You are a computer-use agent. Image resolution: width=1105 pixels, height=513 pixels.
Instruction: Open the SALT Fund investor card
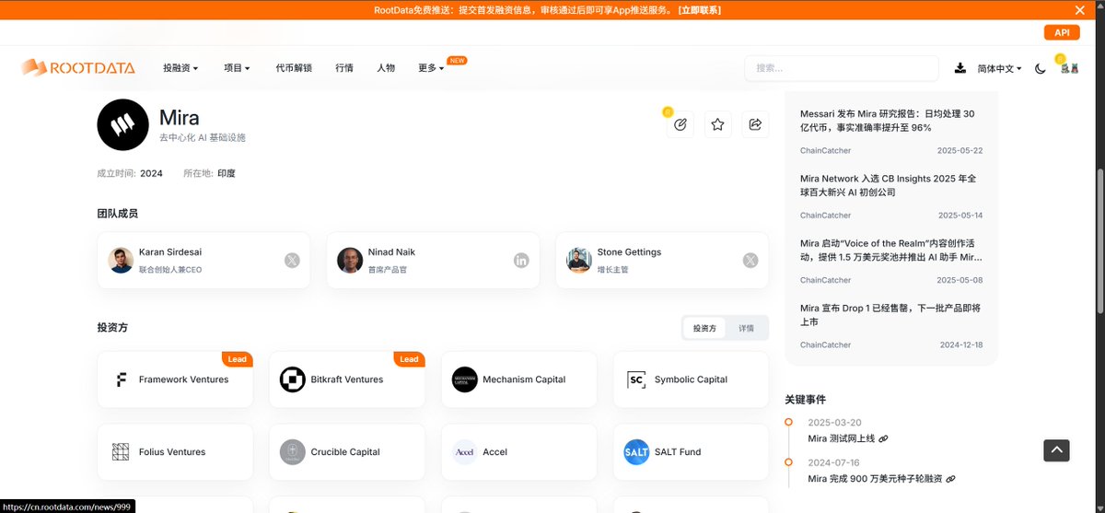click(691, 452)
